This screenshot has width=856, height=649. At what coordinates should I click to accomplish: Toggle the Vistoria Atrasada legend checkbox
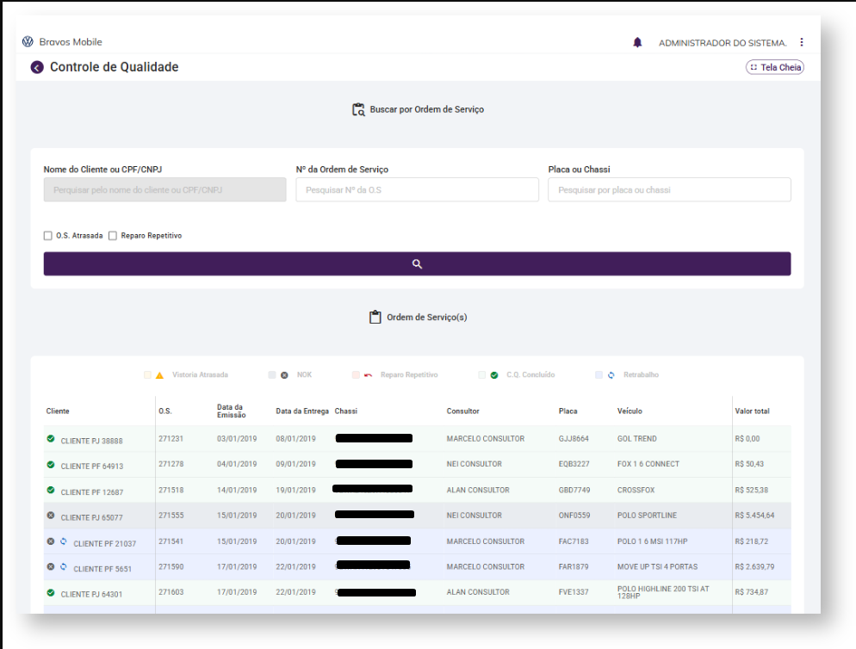[147, 375]
